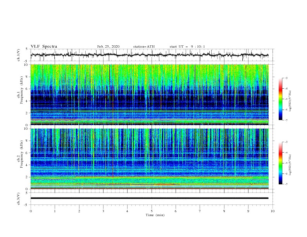The width and height of the screenshot is (307, 237).
Task: Click time axis tick label "3"
Action: click(x=103, y=211)
